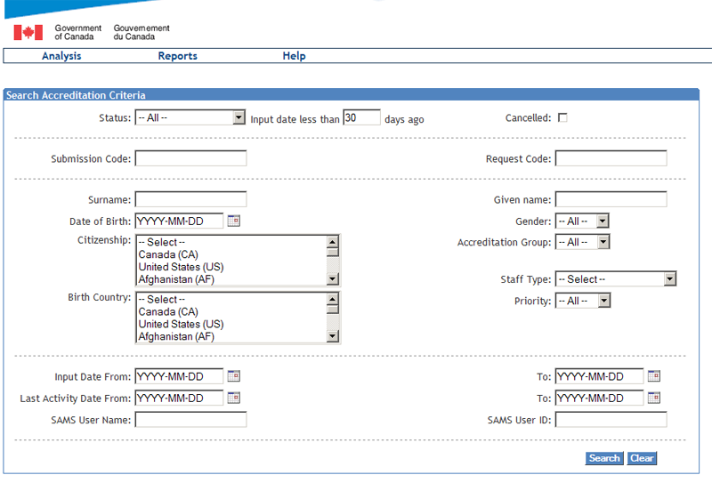Open the Input Date From calendar picker
This screenshot has width=712, height=483.
click(x=233, y=376)
